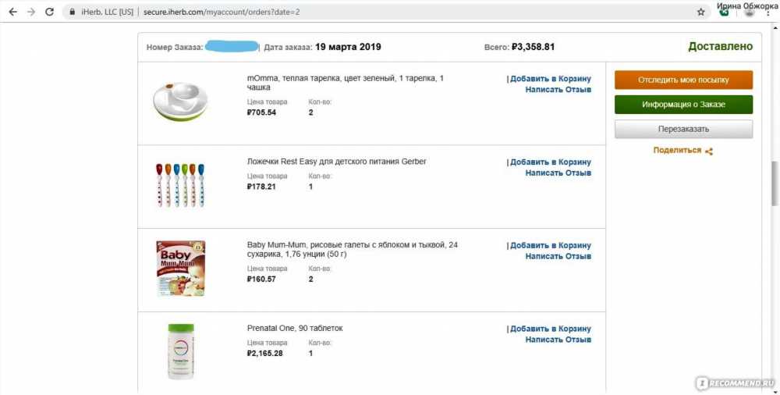Click the Отследить мою посылку button

[683, 80]
